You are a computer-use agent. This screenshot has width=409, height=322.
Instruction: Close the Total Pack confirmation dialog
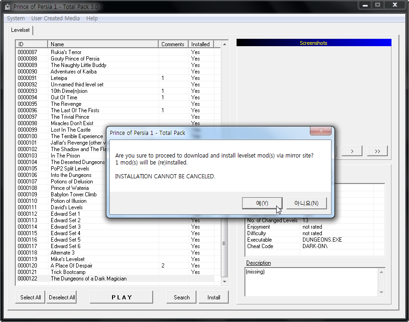pos(321,131)
